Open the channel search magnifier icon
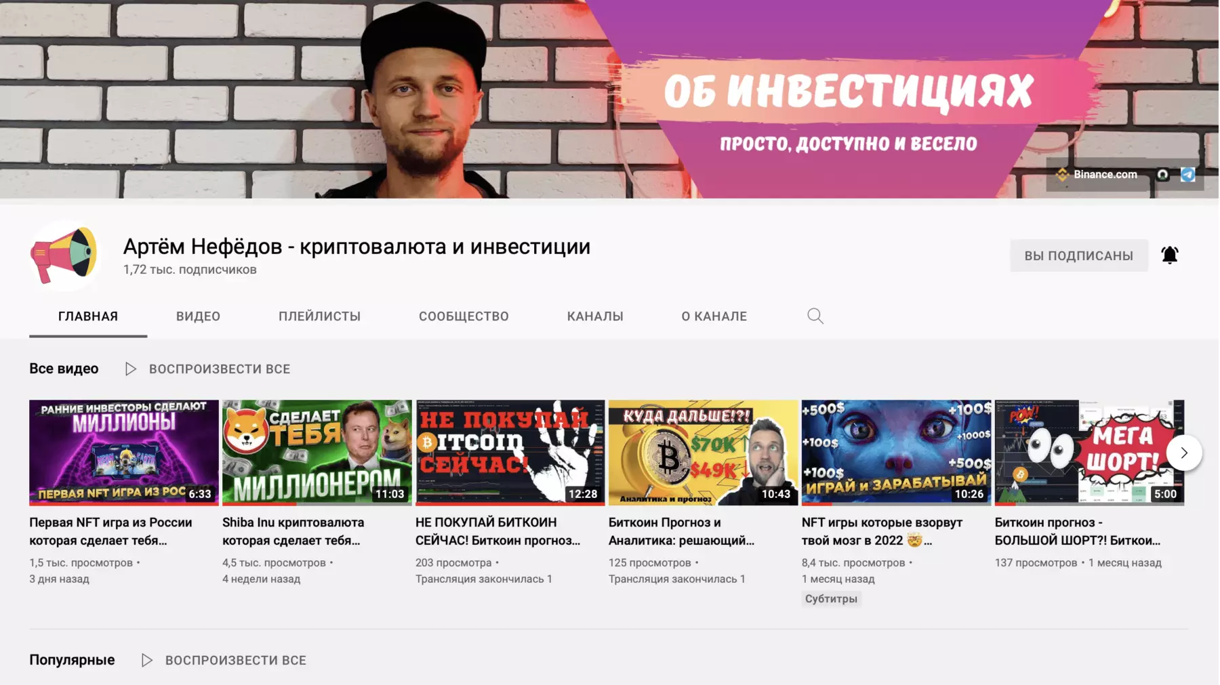 (815, 316)
